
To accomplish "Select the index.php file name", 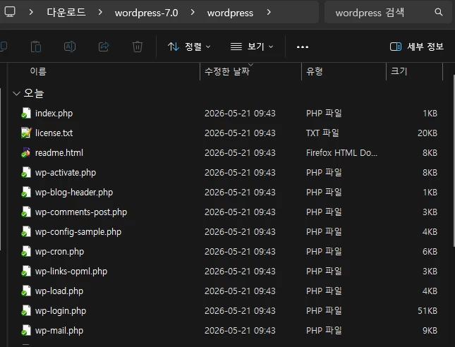I will click(54, 113).
